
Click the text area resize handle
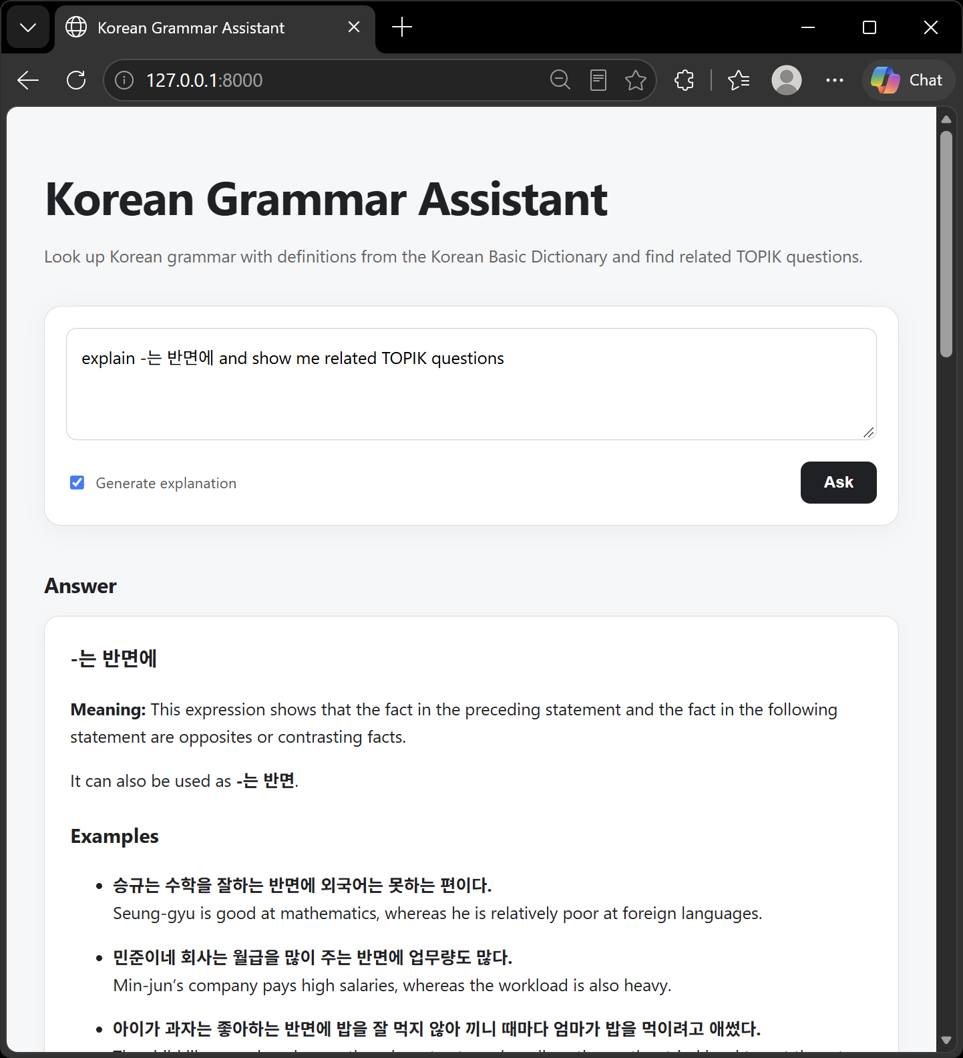pyautogui.click(x=868, y=432)
